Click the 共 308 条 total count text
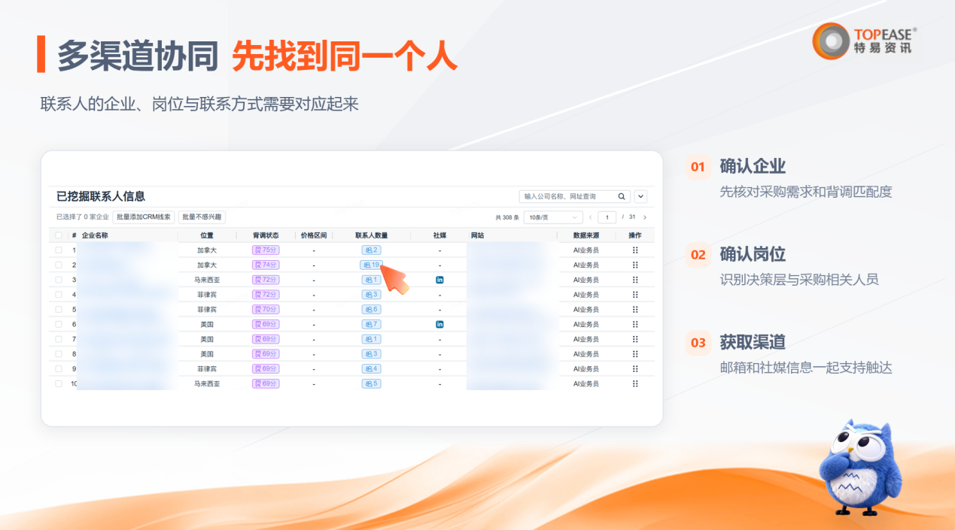Viewport: 955px width, 530px height. point(507,217)
